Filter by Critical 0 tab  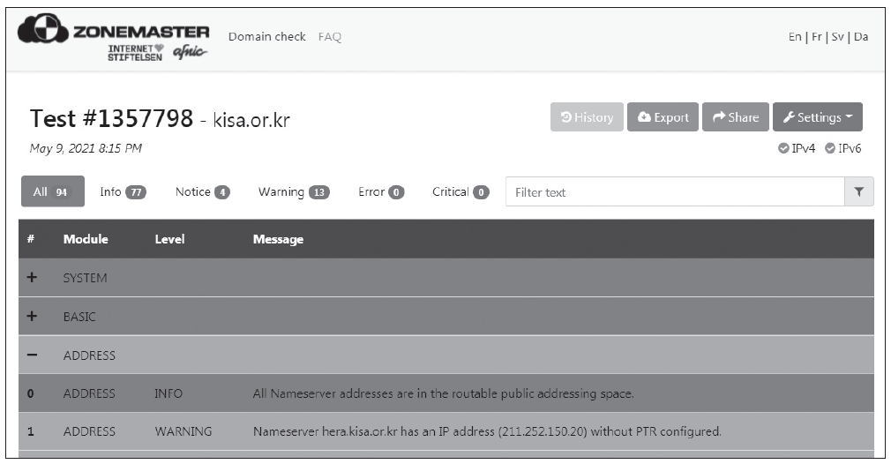click(460, 192)
